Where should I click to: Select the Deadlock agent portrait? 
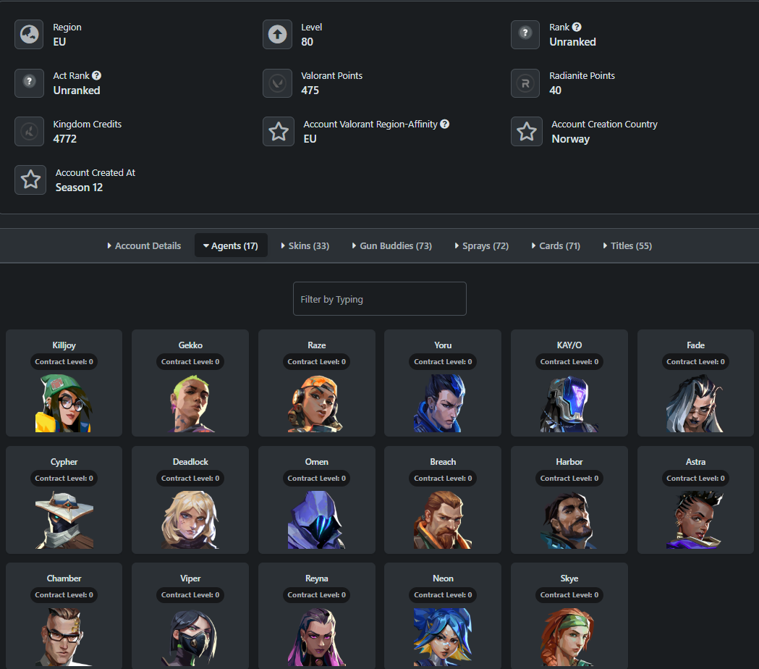coord(190,520)
